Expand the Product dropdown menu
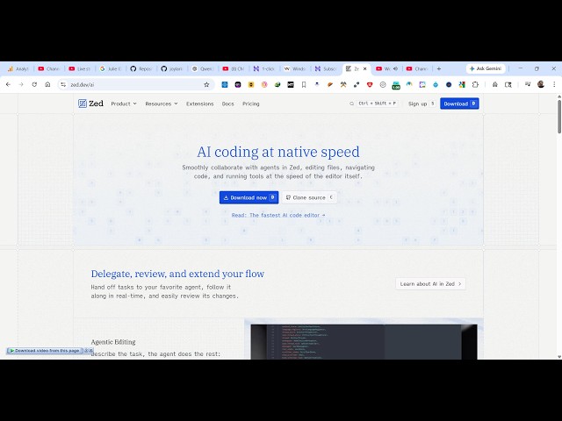 [124, 103]
